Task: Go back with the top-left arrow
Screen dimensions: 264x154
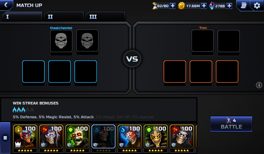Action: tap(6, 5)
